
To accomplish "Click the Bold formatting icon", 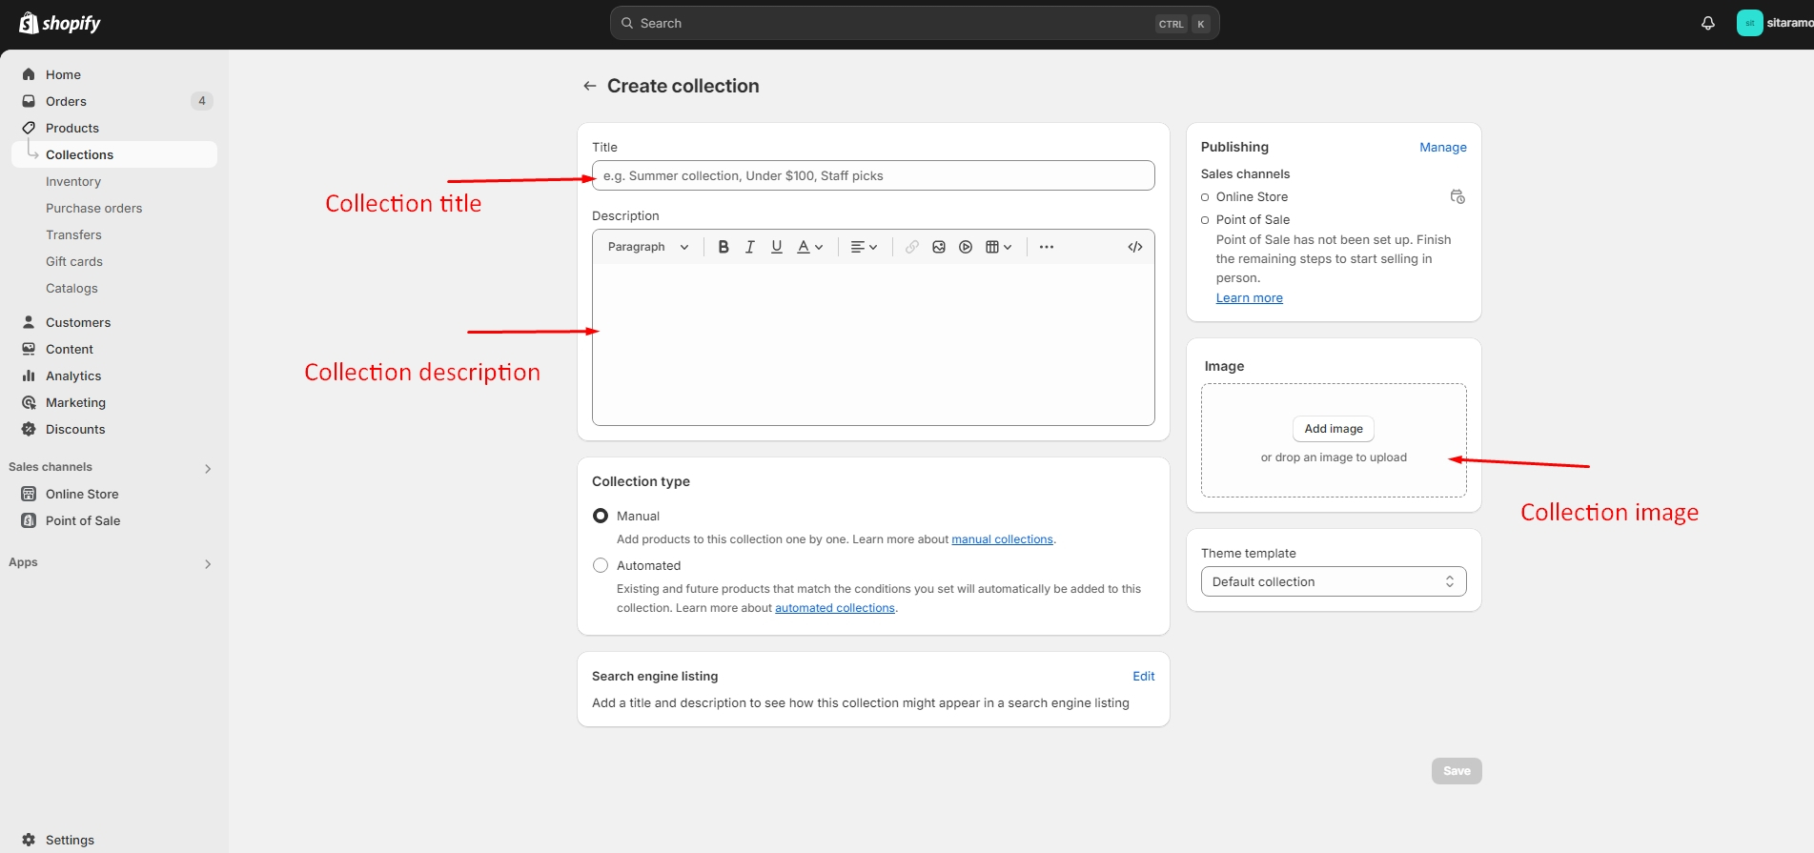I will (724, 247).
